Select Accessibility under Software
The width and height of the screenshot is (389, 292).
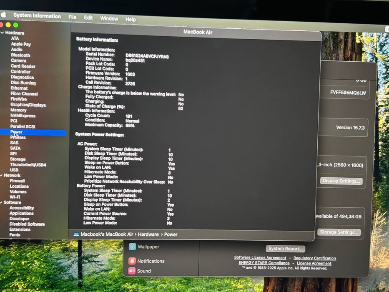pyautogui.click(x=22, y=208)
